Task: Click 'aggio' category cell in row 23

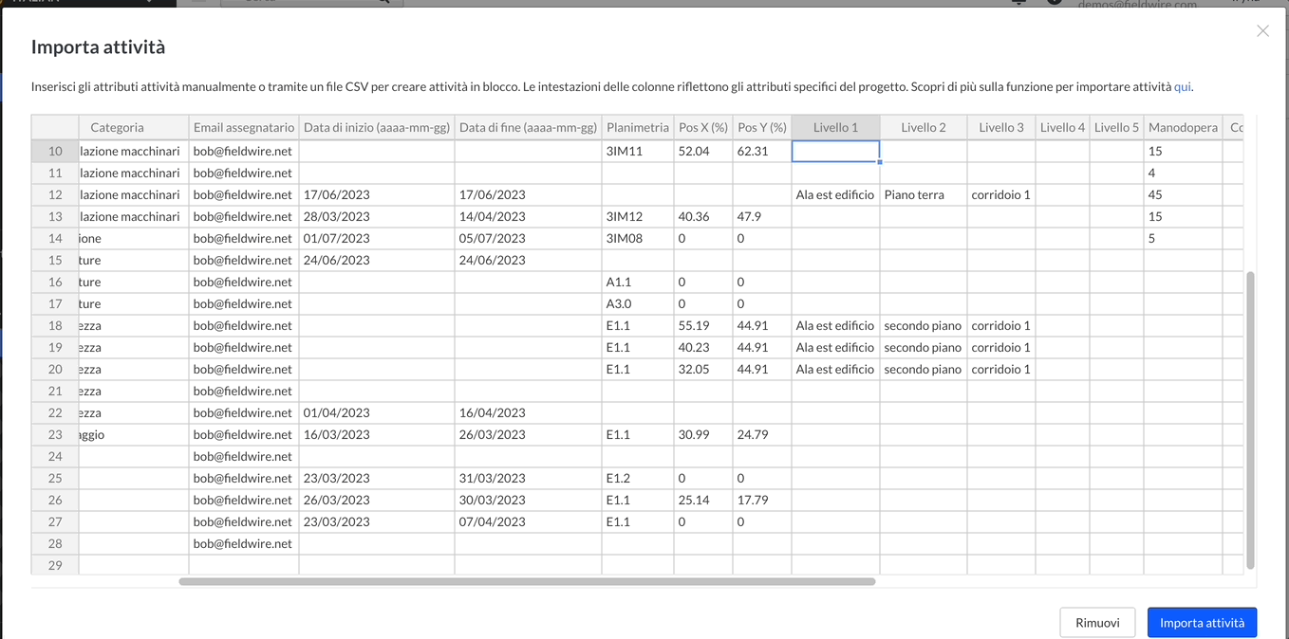Action: (x=134, y=434)
